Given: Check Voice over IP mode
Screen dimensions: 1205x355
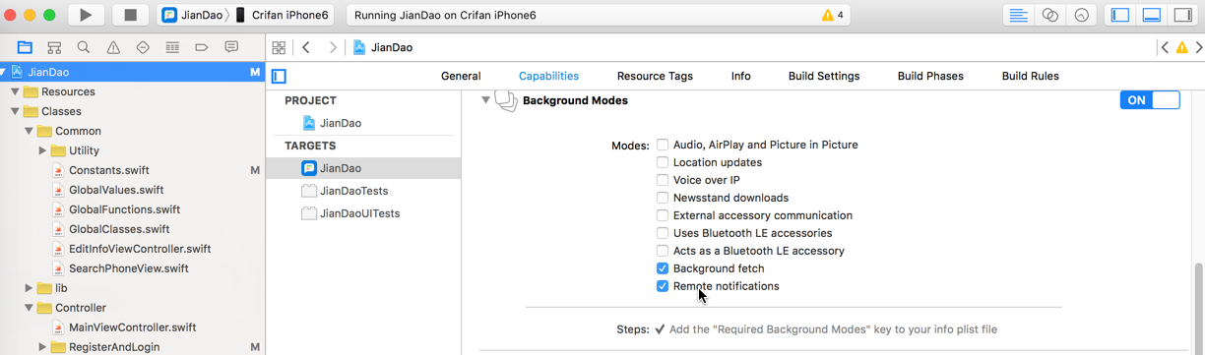Looking at the screenshot, I should point(663,180).
